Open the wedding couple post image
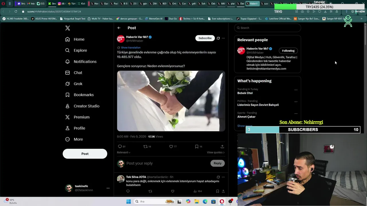The height and width of the screenshot is (206, 367). coord(171,101)
